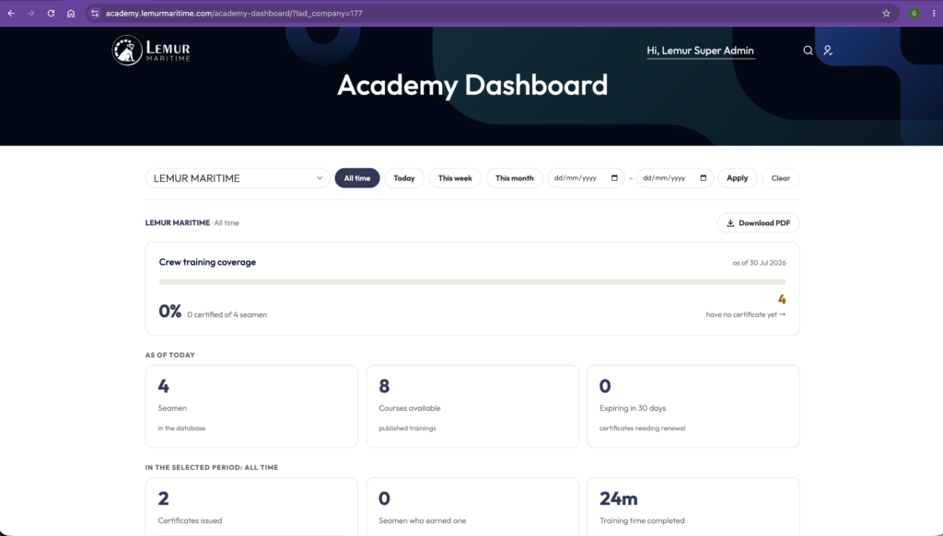This screenshot has width=943, height=536.
Task: Select the This month filter
Action: tap(514, 178)
